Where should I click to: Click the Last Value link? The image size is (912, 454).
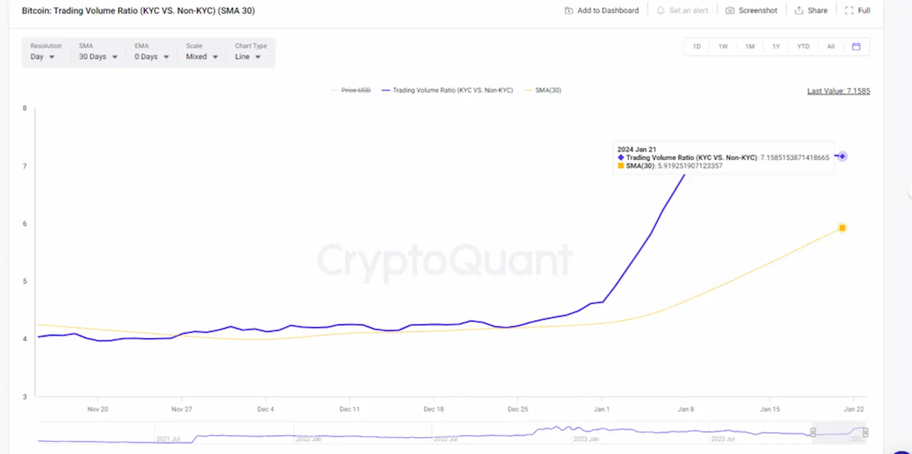[x=838, y=91]
